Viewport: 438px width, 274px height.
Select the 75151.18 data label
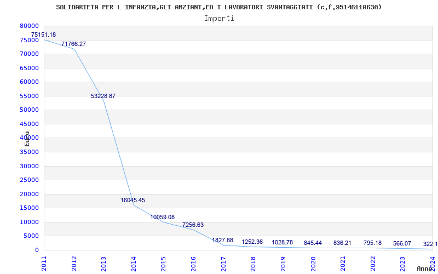pyautogui.click(x=43, y=35)
